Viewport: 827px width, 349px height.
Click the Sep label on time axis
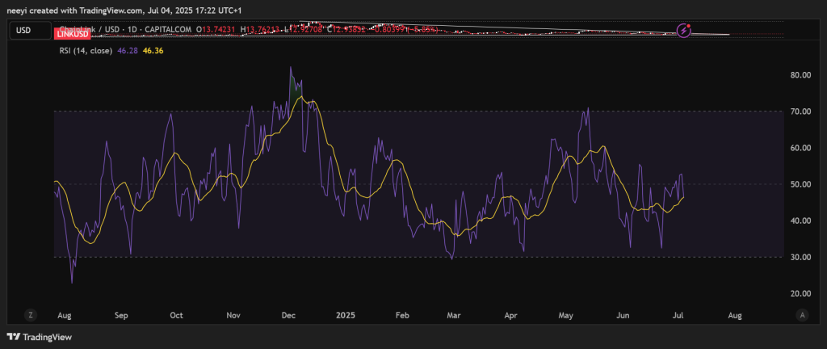click(121, 316)
